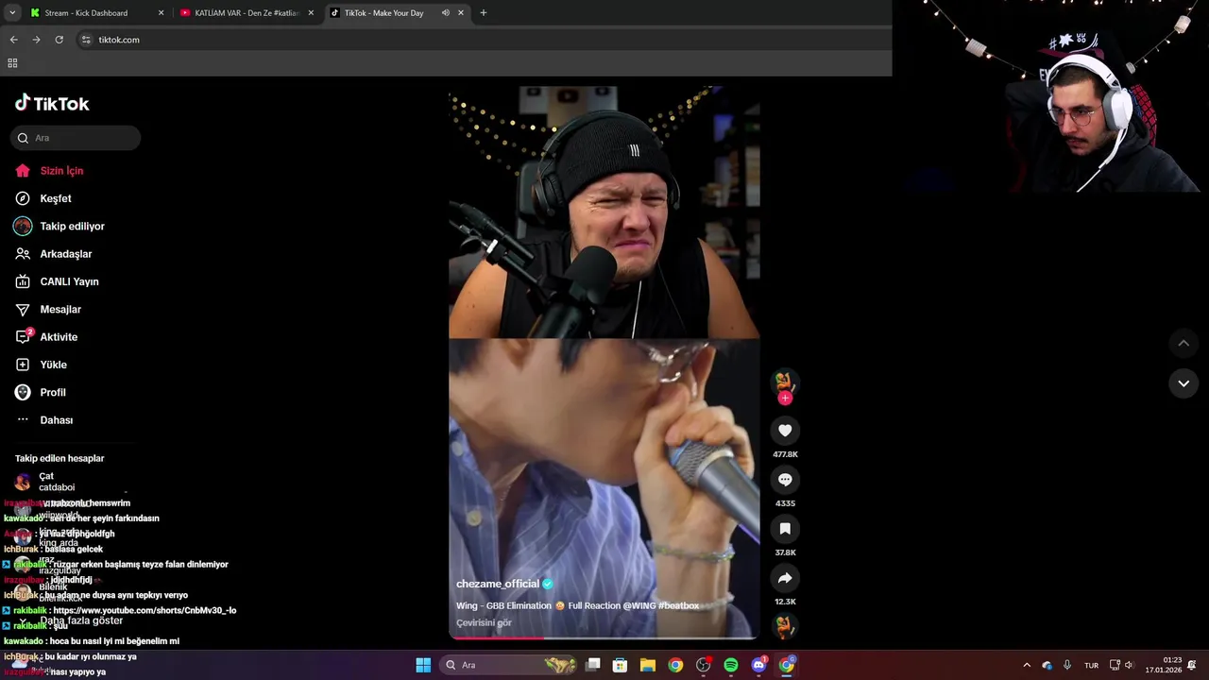
Task: Open Discord from the taskbar
Action: [758, 665]
